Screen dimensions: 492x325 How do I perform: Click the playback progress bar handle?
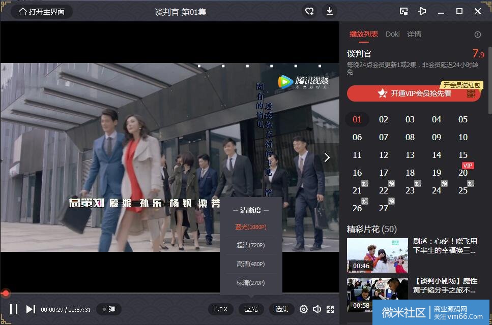click(5, 294)
